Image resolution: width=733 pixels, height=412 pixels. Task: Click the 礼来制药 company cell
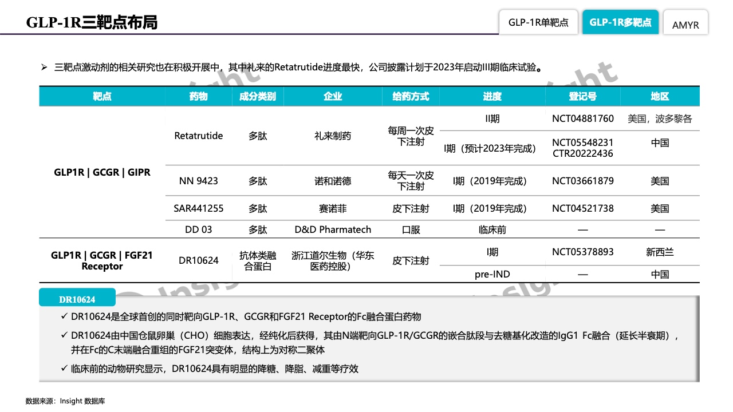(x=333, y=136)
